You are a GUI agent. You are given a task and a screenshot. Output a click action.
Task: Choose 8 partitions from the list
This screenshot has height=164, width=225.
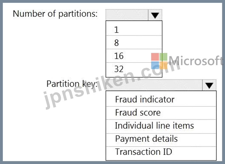click(134, 42)
